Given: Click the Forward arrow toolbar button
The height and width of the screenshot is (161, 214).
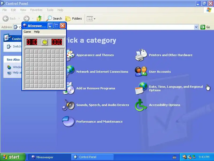Looking at the screenshot, I should (x=26, y=19).
